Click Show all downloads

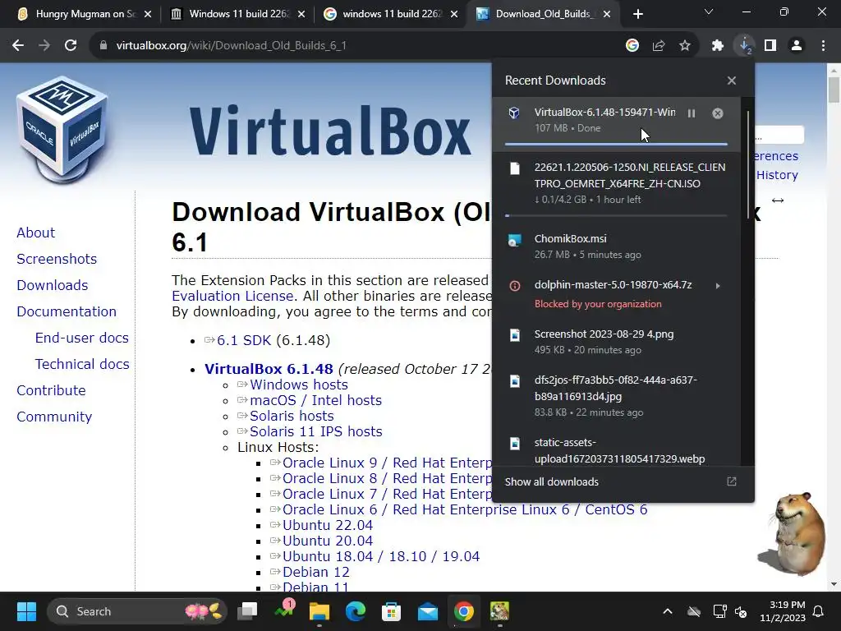pos(551,481)
